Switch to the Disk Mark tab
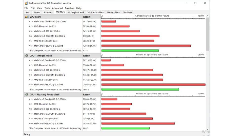This screenshot has height=136, width=243. point(127,12)
